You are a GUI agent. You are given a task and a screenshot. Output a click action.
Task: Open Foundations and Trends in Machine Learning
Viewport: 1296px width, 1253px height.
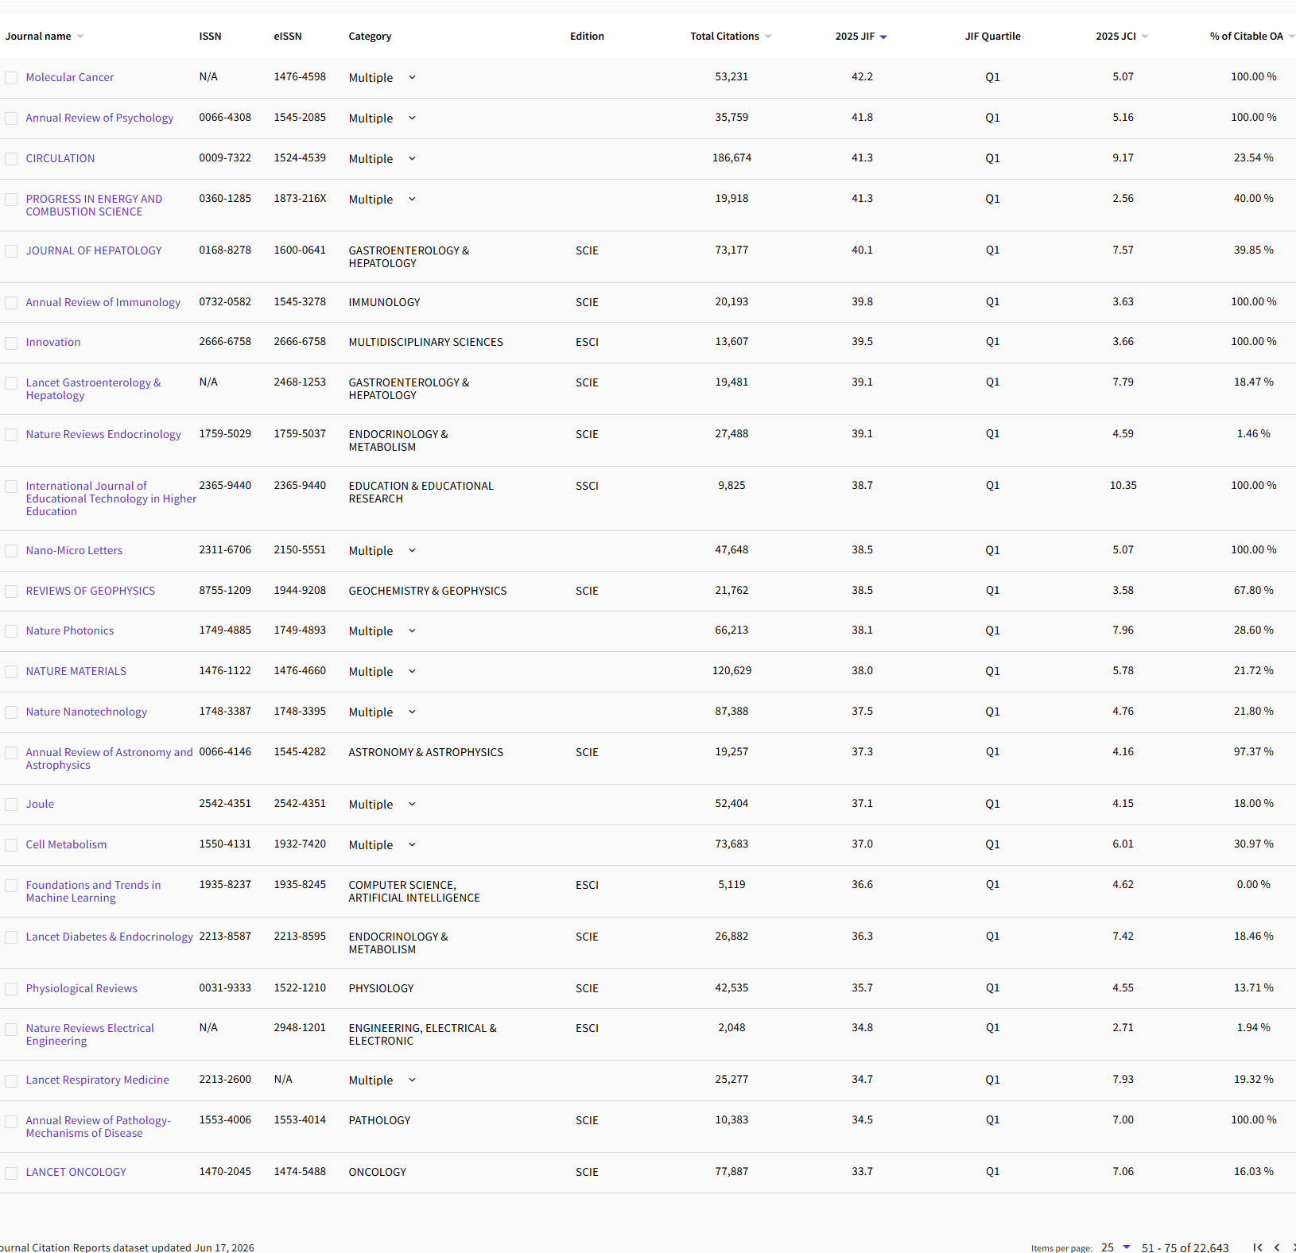coord(93,892)
